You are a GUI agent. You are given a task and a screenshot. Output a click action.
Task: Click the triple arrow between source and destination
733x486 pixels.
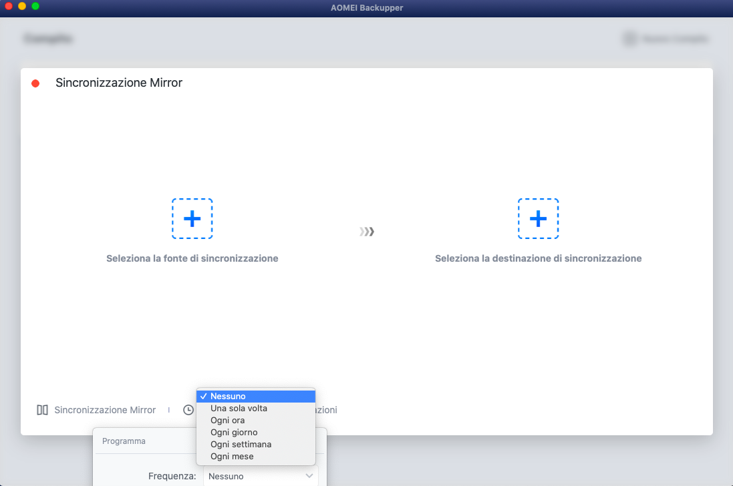point(367,232)
